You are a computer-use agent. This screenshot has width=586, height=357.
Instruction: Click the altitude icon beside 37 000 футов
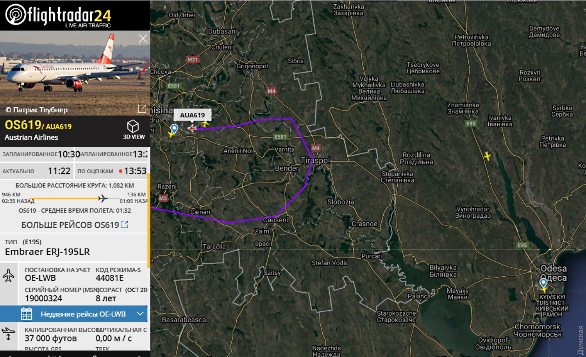pyautogui.click(x=8, y=334)
